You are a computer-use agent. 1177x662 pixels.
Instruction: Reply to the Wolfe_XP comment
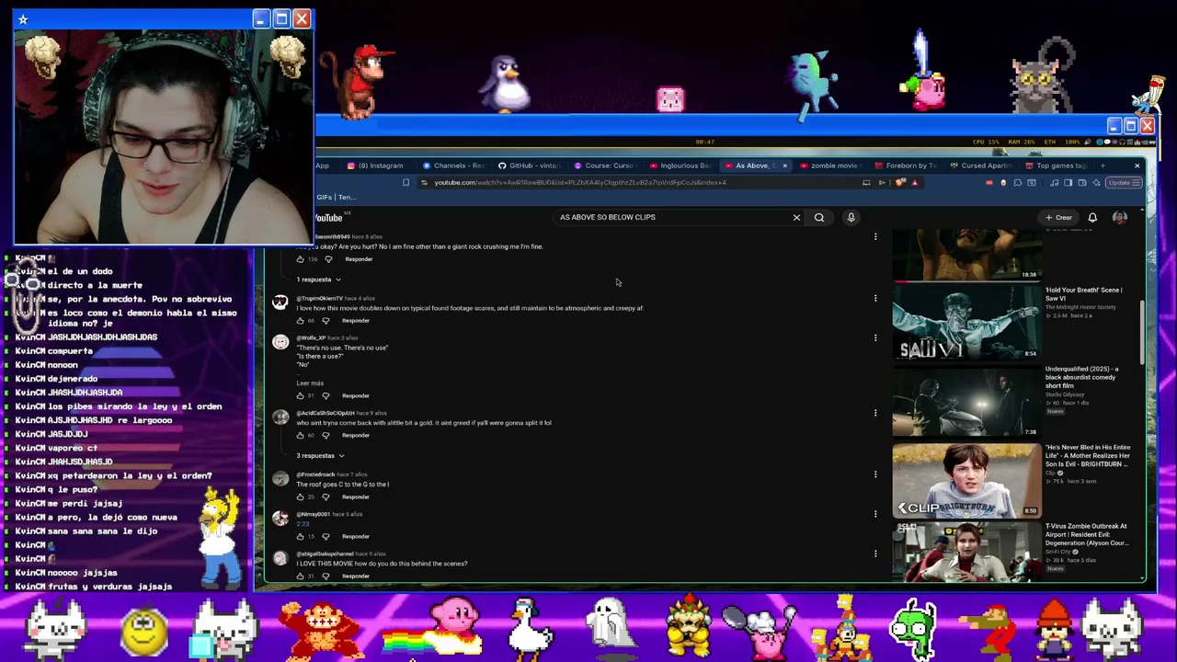pyautogui.click(x=356, y=396)
